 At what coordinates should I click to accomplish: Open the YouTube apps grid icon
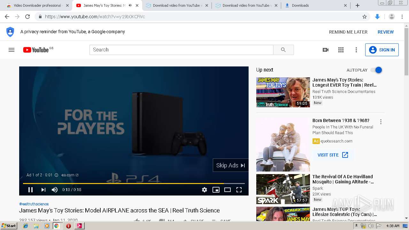341,50
